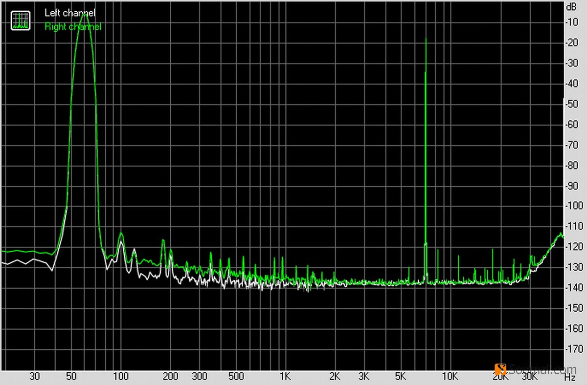Click the '-120' dB axis value
Viewport: 587px width, 385px height.
coord(575,247)
